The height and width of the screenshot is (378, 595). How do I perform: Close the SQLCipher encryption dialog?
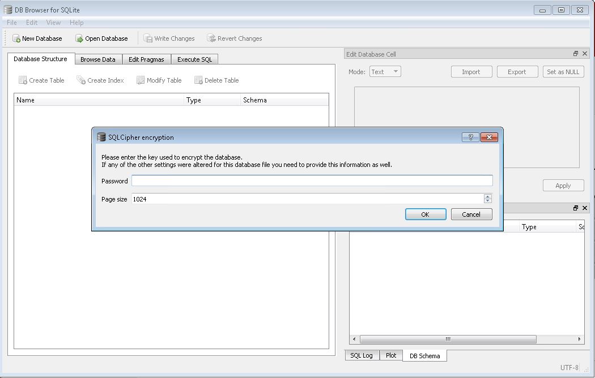(x=489, y=137)
